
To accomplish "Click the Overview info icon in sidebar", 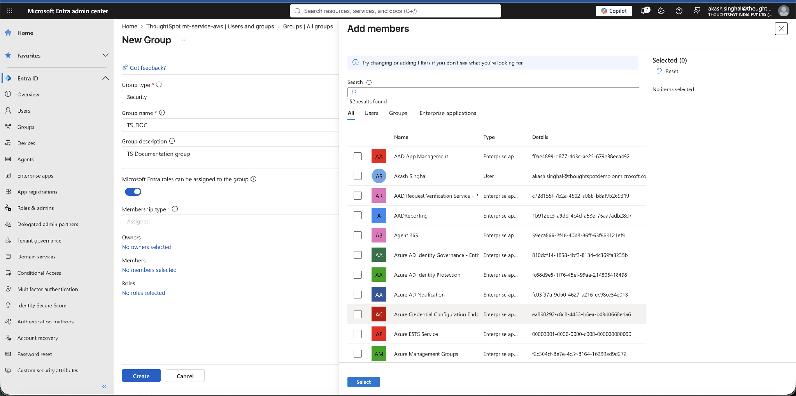I will pos(8,94).
